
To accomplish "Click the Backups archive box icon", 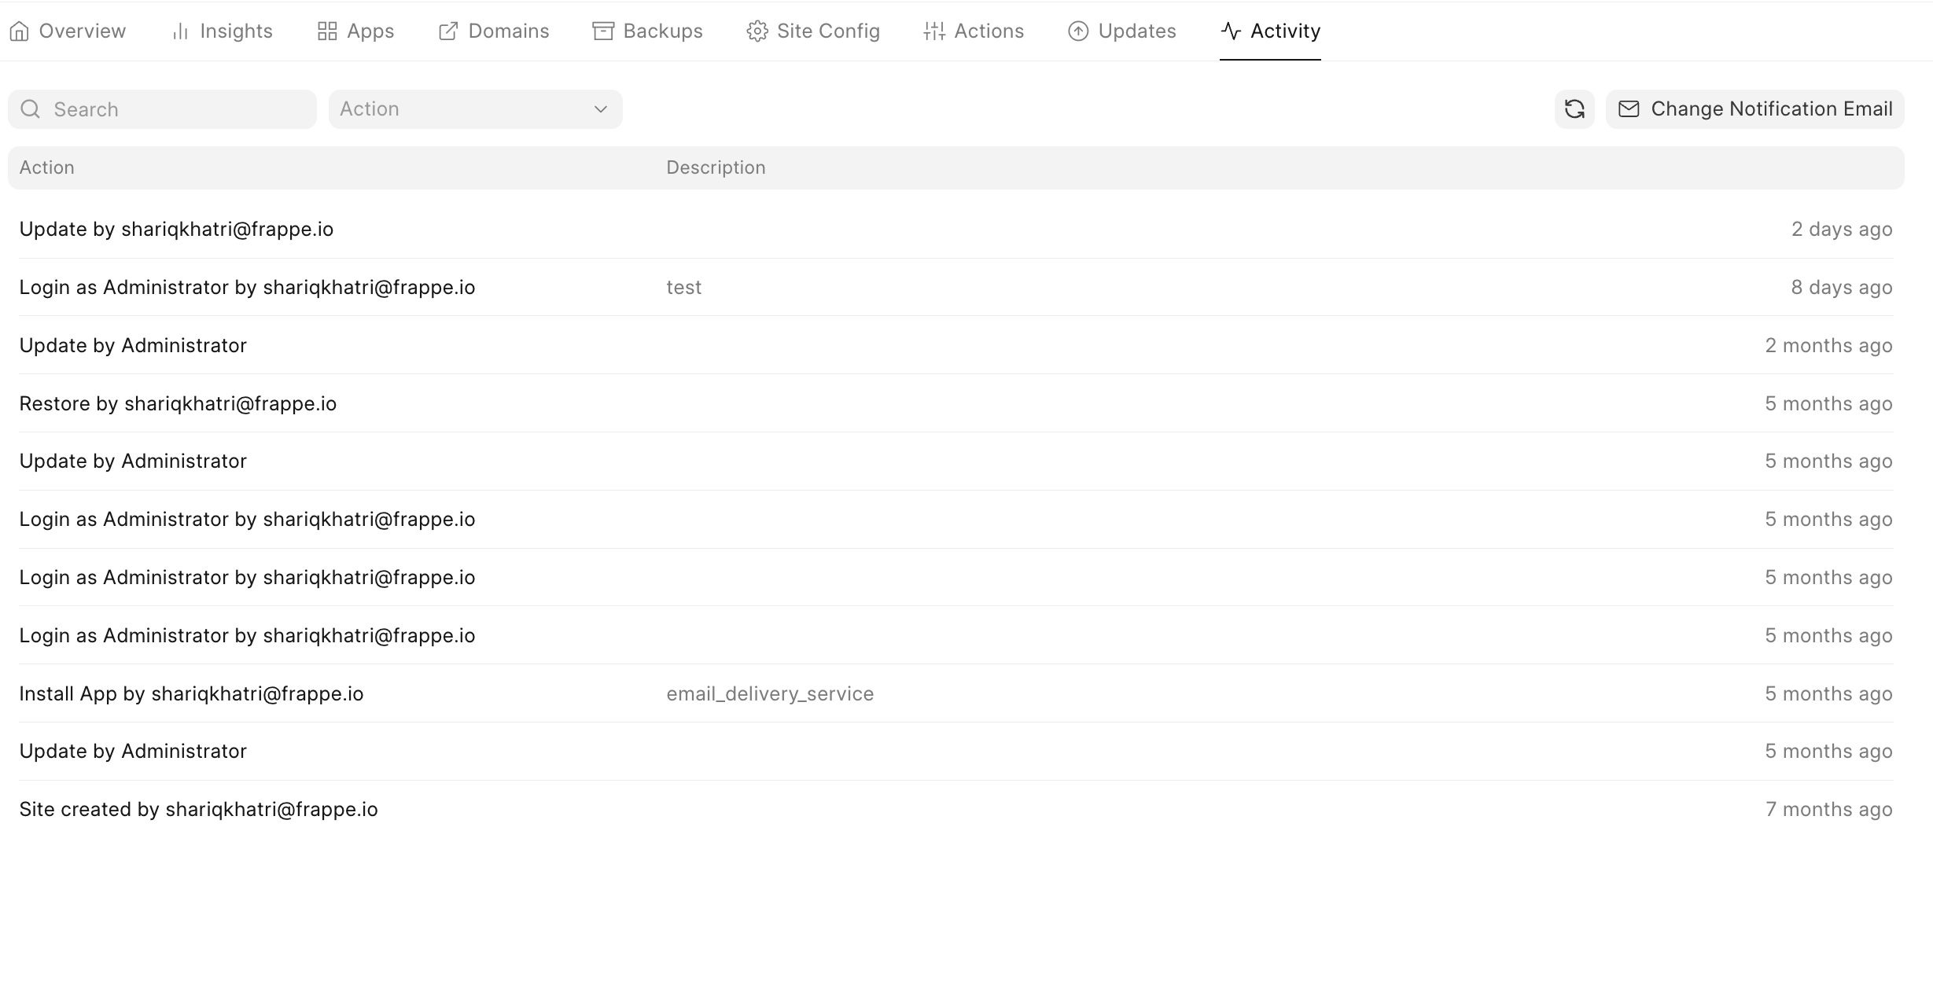I will 603,31.
